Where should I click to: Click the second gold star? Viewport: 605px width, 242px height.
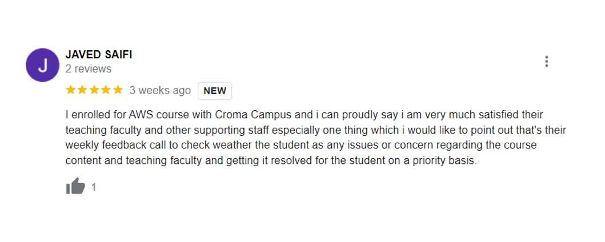click(83, 90)
